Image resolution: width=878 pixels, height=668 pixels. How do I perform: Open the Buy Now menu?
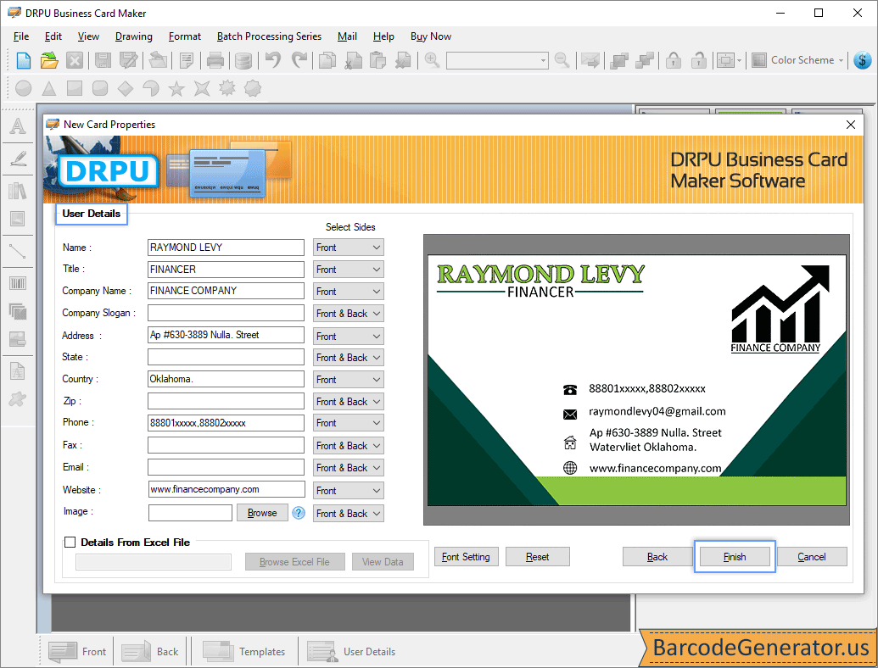pos(431,36)
